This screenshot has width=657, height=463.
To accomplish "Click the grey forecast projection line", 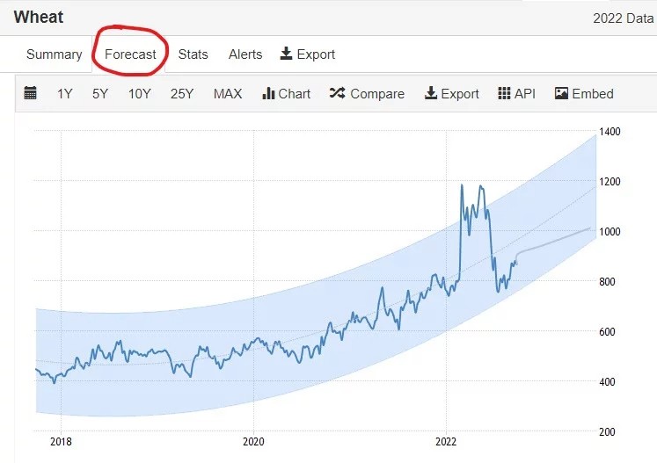I will [553, 241].
